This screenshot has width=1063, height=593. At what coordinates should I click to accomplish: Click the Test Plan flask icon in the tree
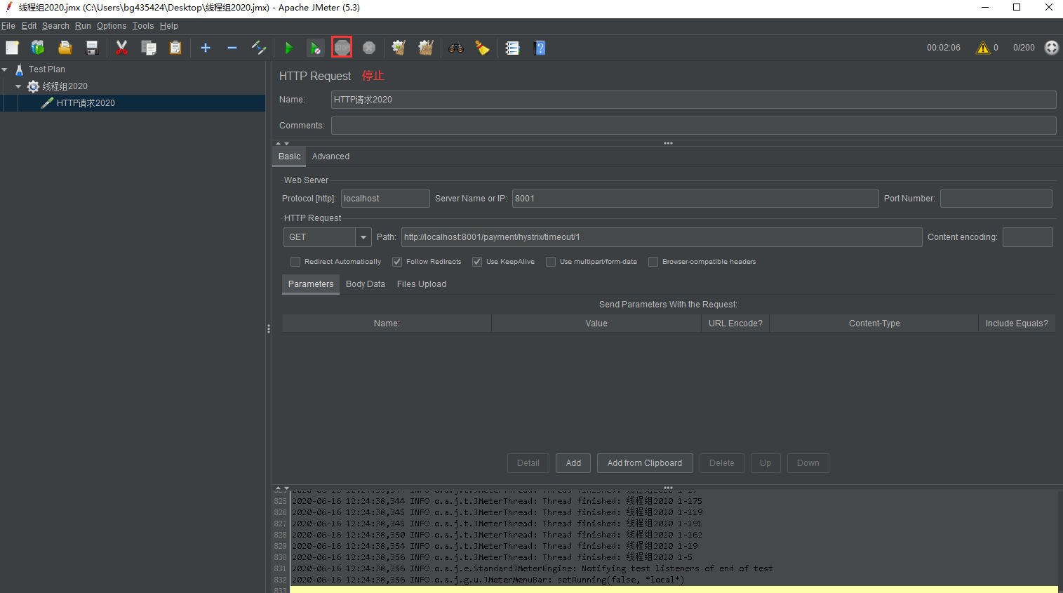coord(20,69)
